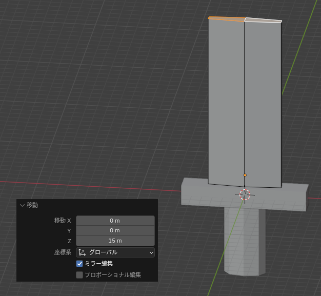Select the orange highlighted top-left blade edge
Viewport: 321px width, 296px height.
(226, 19)
